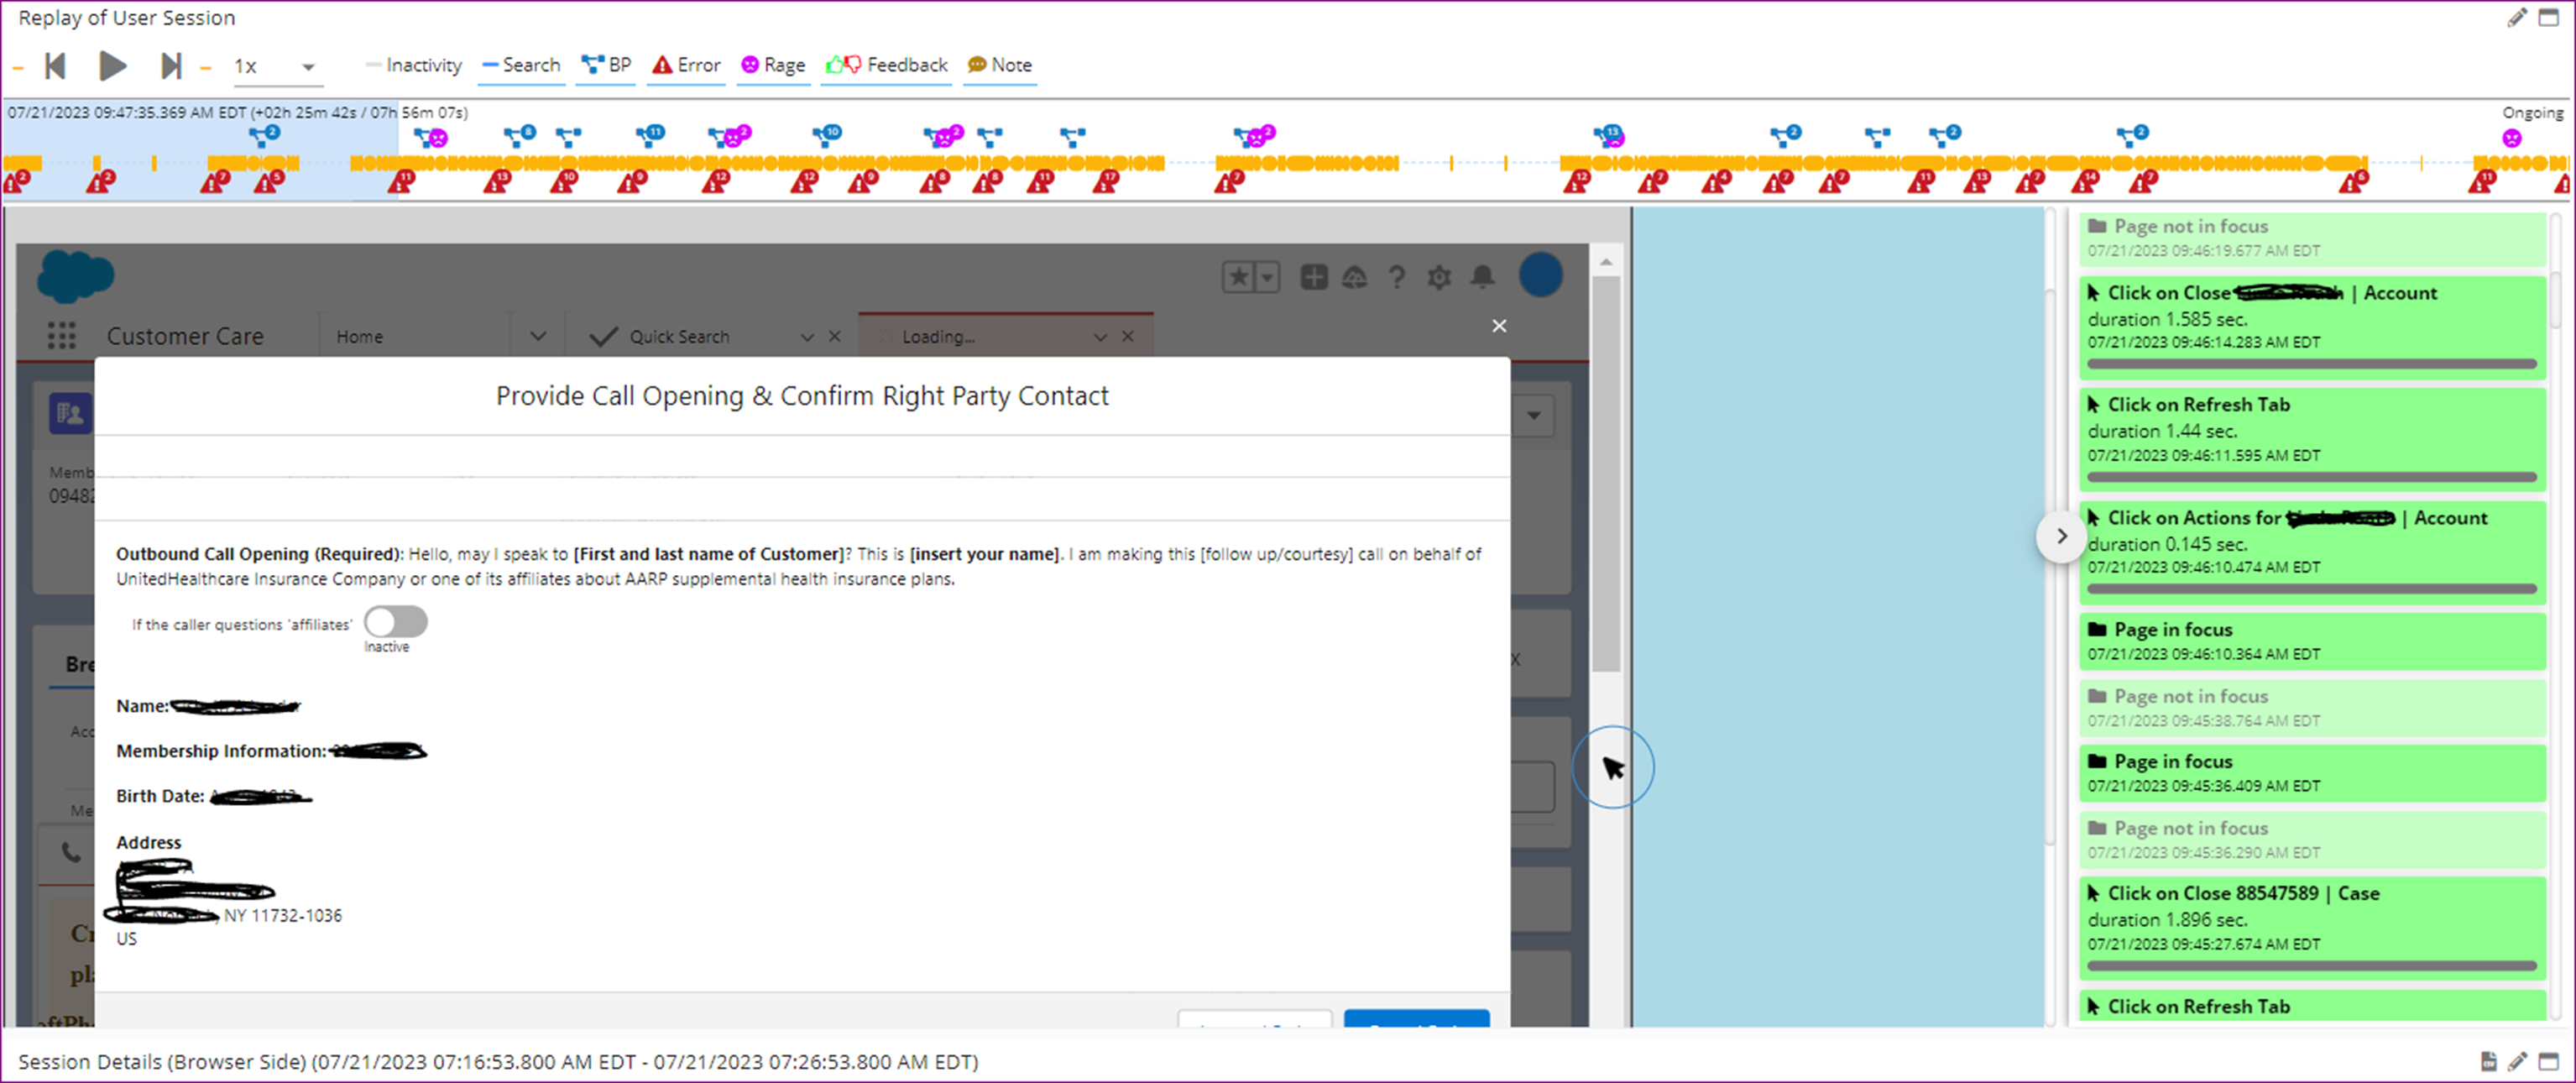The width and height of the screenshot is (2576, 1083).
Task: Collapse the event panel with the chevron arrow
Action: (2061, 536)
